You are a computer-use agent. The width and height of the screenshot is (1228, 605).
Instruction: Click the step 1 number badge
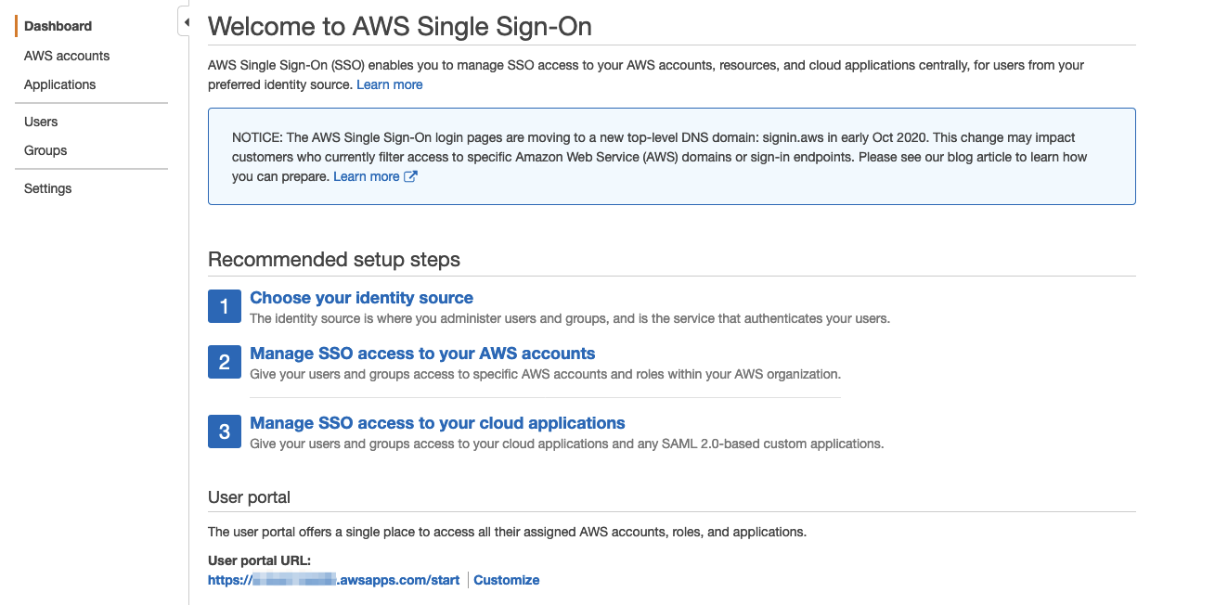point(224,305)
